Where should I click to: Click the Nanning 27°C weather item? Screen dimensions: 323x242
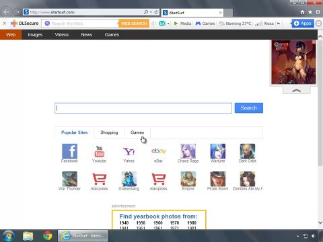tap(235, 24)
